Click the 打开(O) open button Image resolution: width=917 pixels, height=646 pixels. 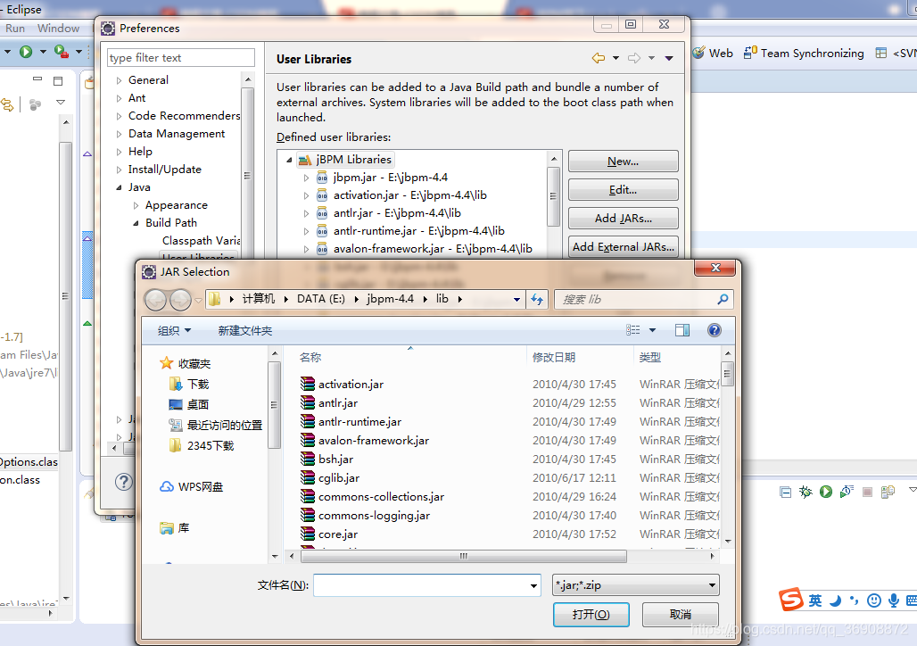(591, 615)
